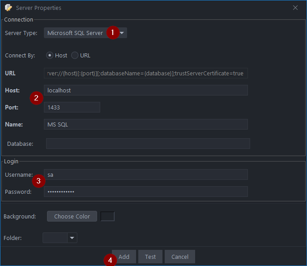Click the Add button
This screenshot has height=266, width=307.
124,257
